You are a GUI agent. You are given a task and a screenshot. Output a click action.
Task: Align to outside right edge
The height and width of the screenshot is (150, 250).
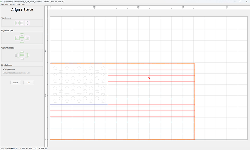coord(27,55)
